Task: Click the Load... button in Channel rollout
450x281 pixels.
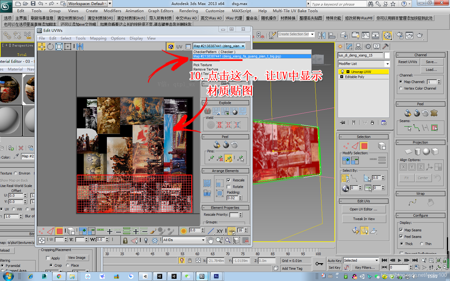Action: coord(432,70)
